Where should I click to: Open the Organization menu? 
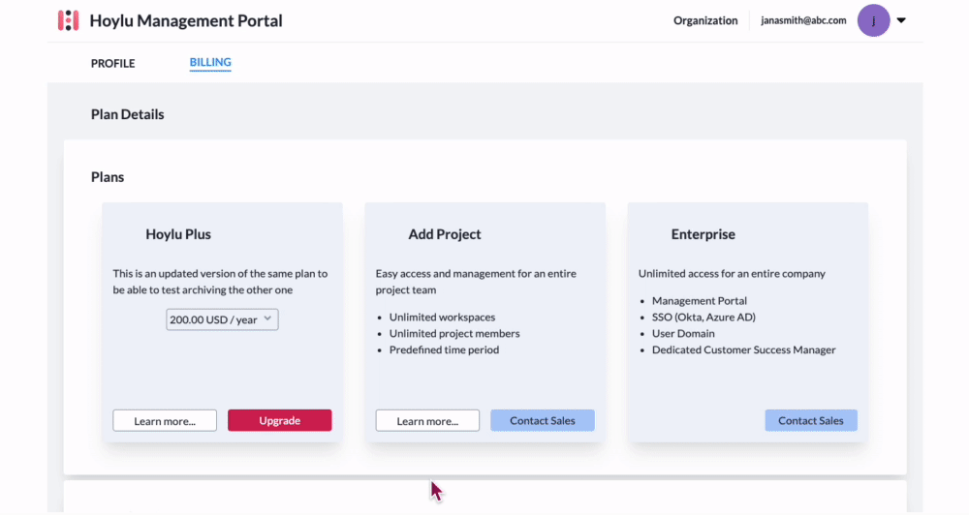(705, 20)
